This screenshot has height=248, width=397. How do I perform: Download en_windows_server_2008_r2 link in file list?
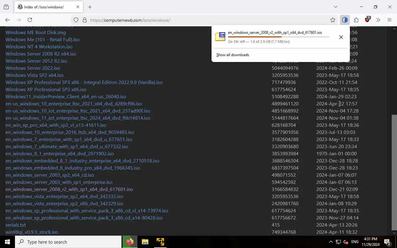[x=69, y=189]
